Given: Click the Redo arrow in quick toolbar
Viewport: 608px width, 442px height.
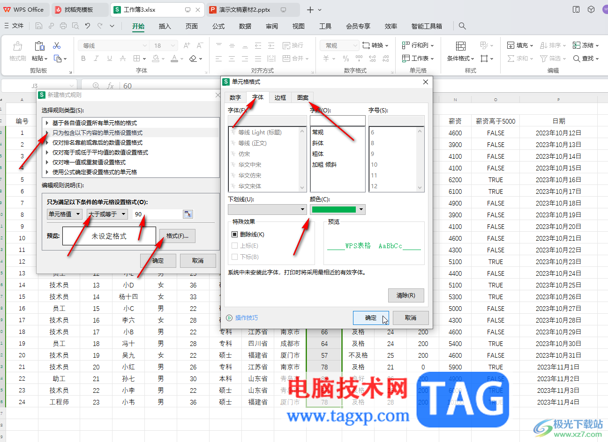Looking at the screenshot, I should click(100, 26).
